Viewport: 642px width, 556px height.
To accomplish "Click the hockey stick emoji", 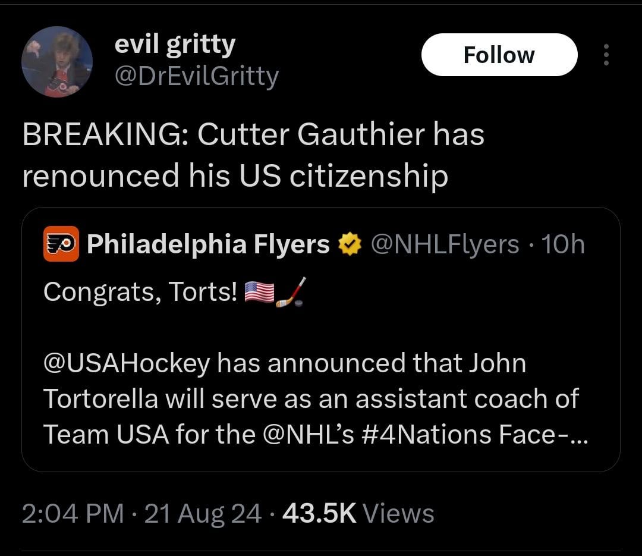I will pyautogui.click(x=291, y=292).
